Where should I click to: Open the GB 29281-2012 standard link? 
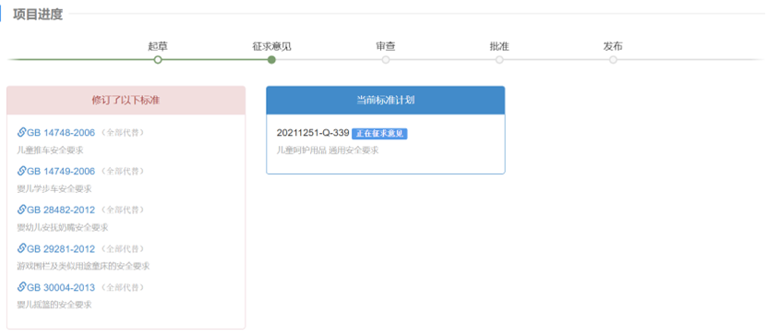[61, 249]
